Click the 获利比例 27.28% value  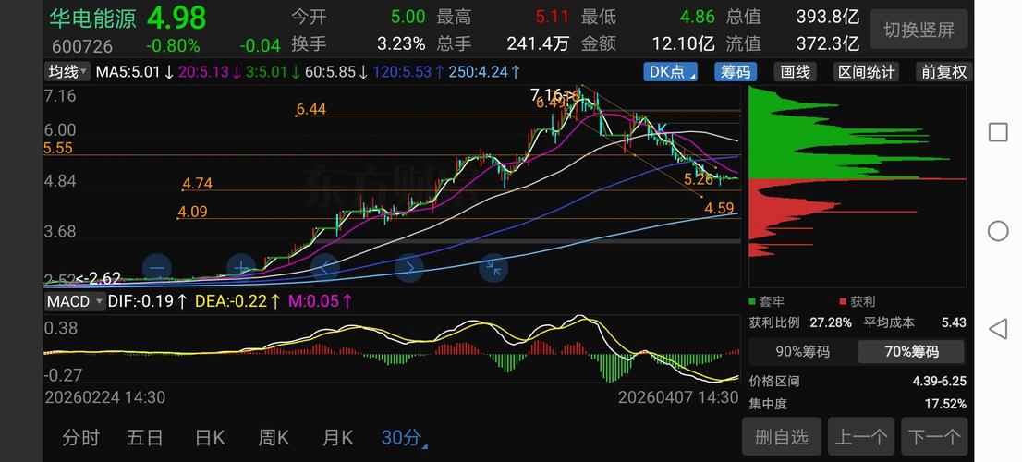[x=831, y=322]
